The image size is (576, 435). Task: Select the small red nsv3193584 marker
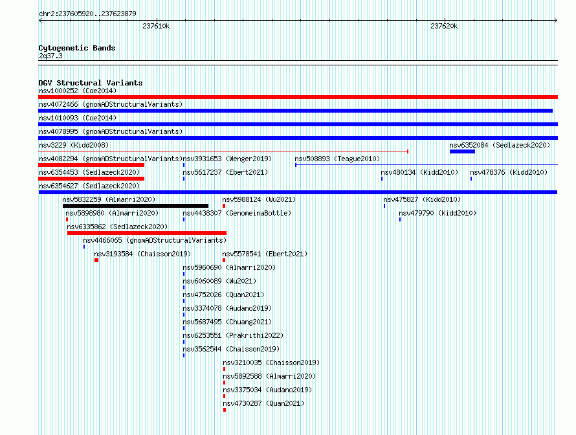pyautogui.click(x=96, y=260)
